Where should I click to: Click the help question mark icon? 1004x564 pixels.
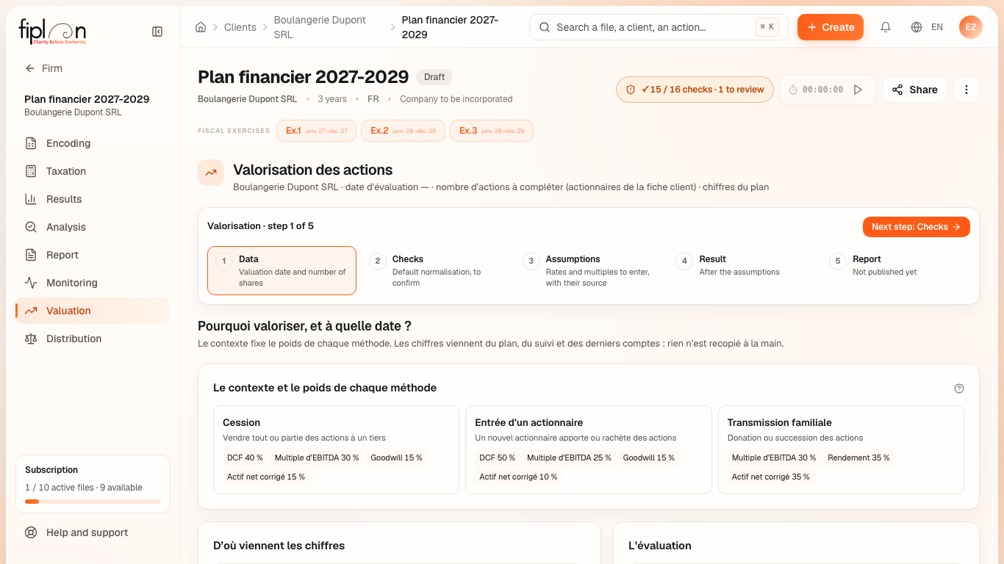click(x=958, y=388)
